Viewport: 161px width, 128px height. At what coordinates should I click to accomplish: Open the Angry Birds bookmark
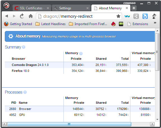point(113,24)
